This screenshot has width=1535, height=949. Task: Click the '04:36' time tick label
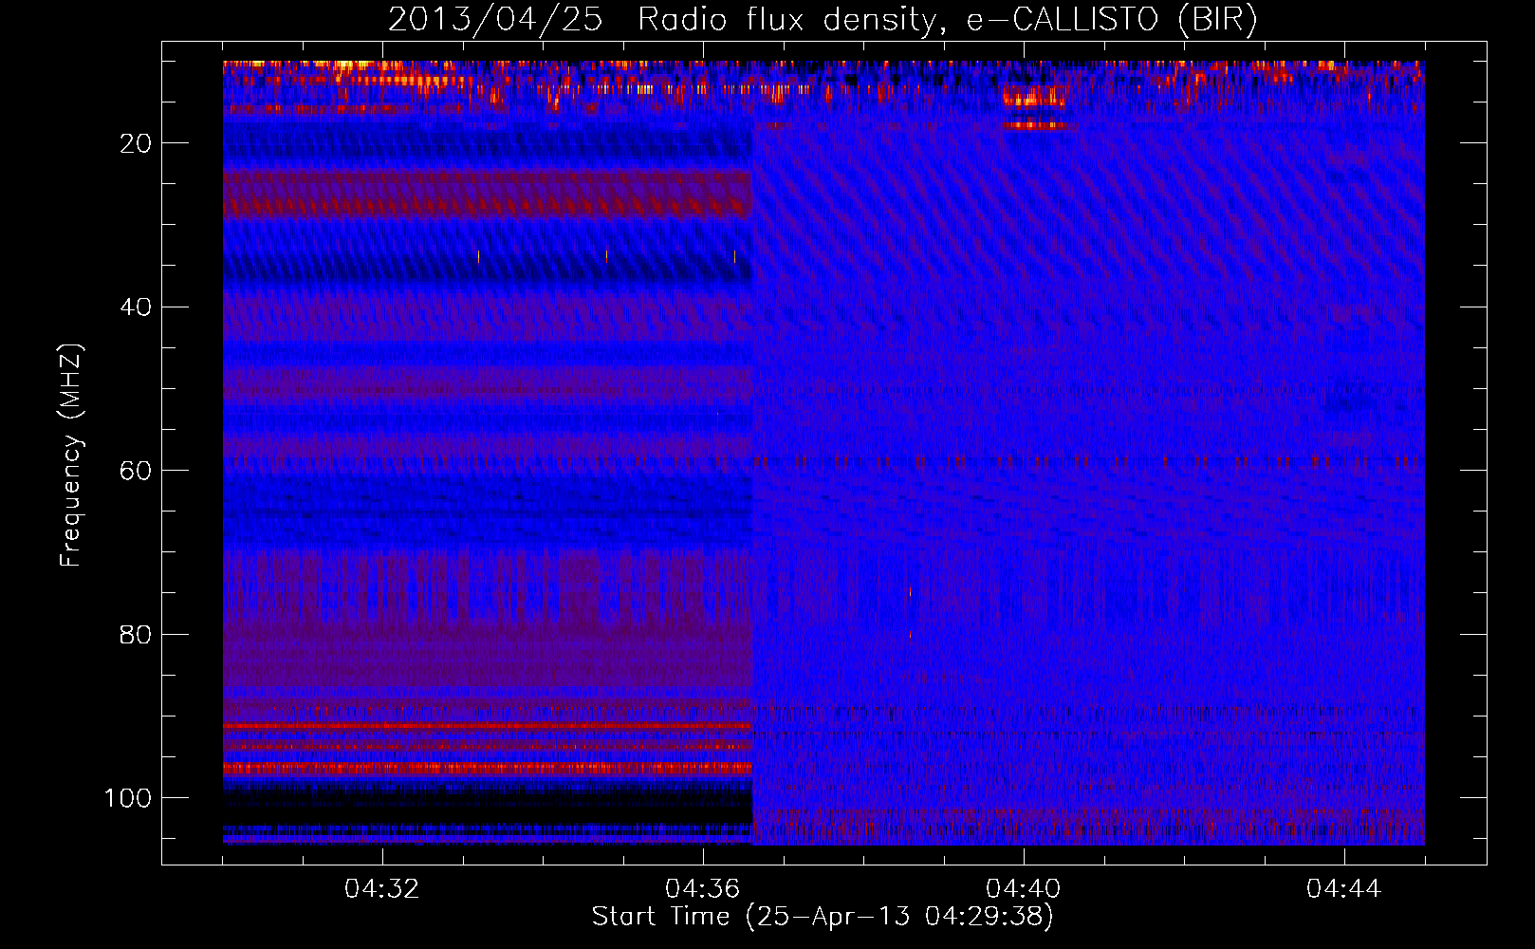(x=703, y=889)
